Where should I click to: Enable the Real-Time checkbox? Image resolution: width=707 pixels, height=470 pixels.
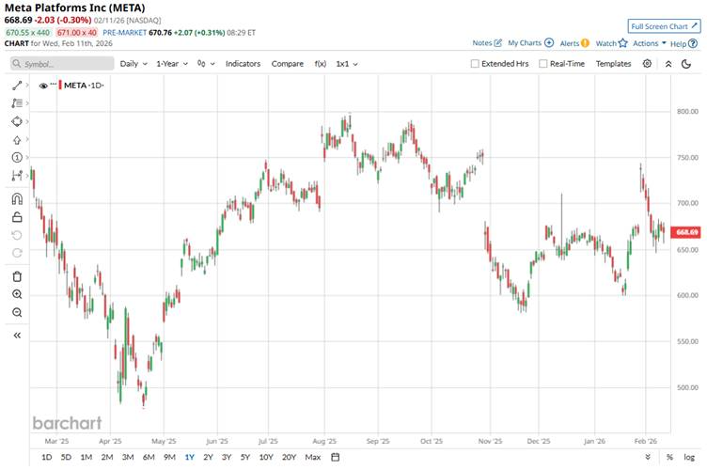[542, 64]
